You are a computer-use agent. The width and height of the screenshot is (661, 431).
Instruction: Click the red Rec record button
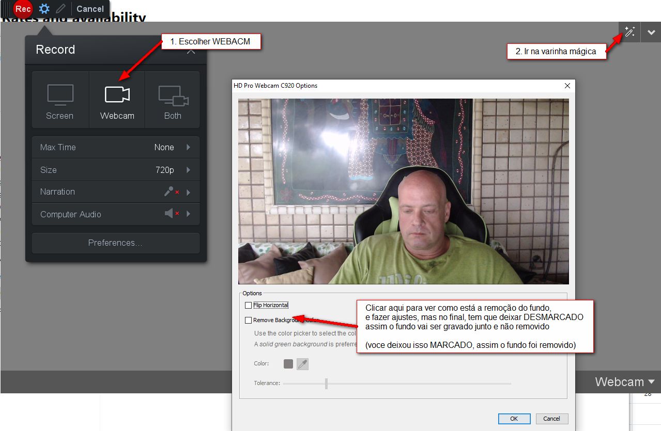[23, 9]
